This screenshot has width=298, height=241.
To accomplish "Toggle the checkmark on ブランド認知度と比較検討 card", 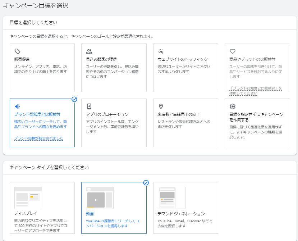I will tap(74, 99).
